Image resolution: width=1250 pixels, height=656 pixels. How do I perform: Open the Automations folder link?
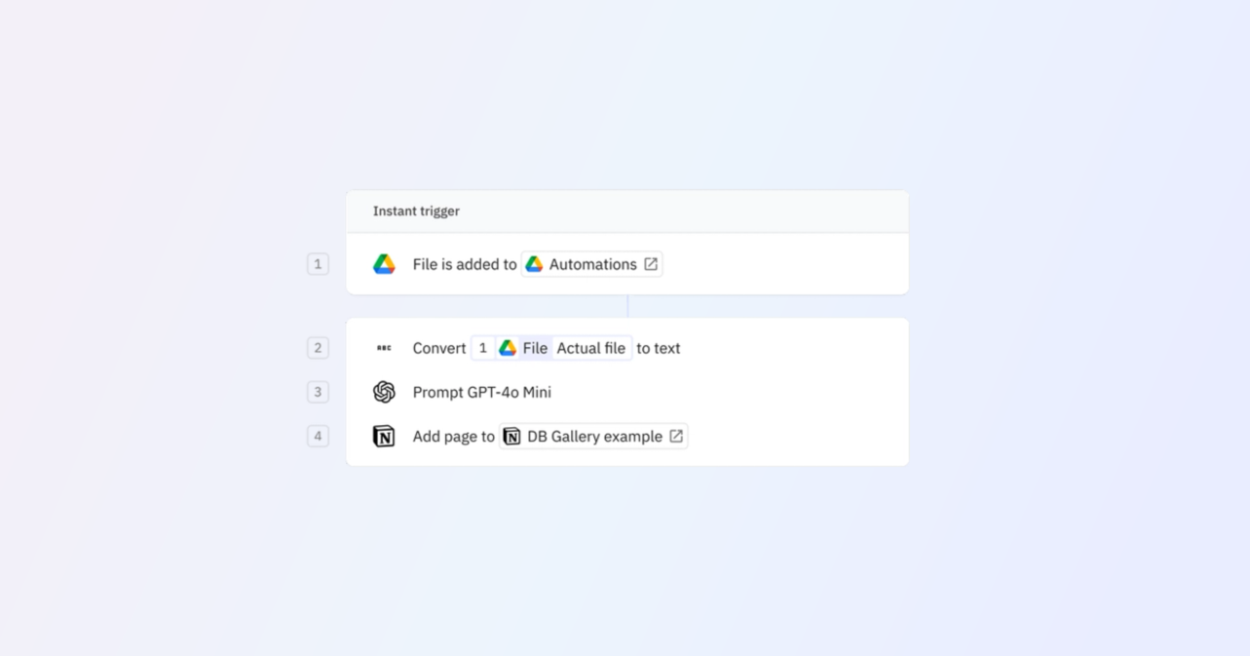tap(593, 264)
